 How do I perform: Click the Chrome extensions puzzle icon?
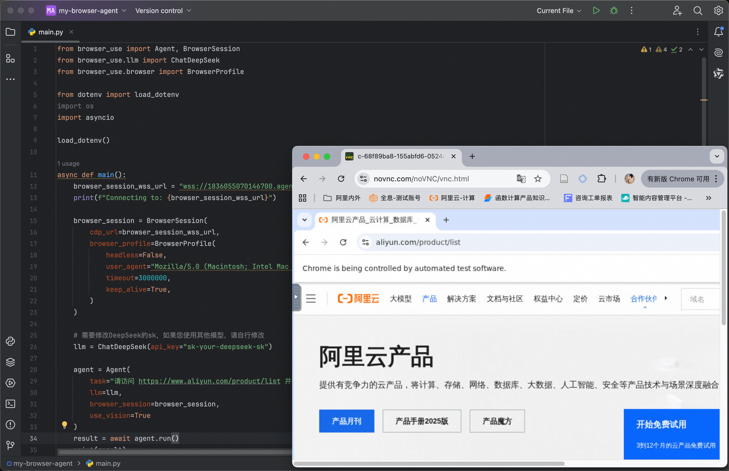pos(601,179)
